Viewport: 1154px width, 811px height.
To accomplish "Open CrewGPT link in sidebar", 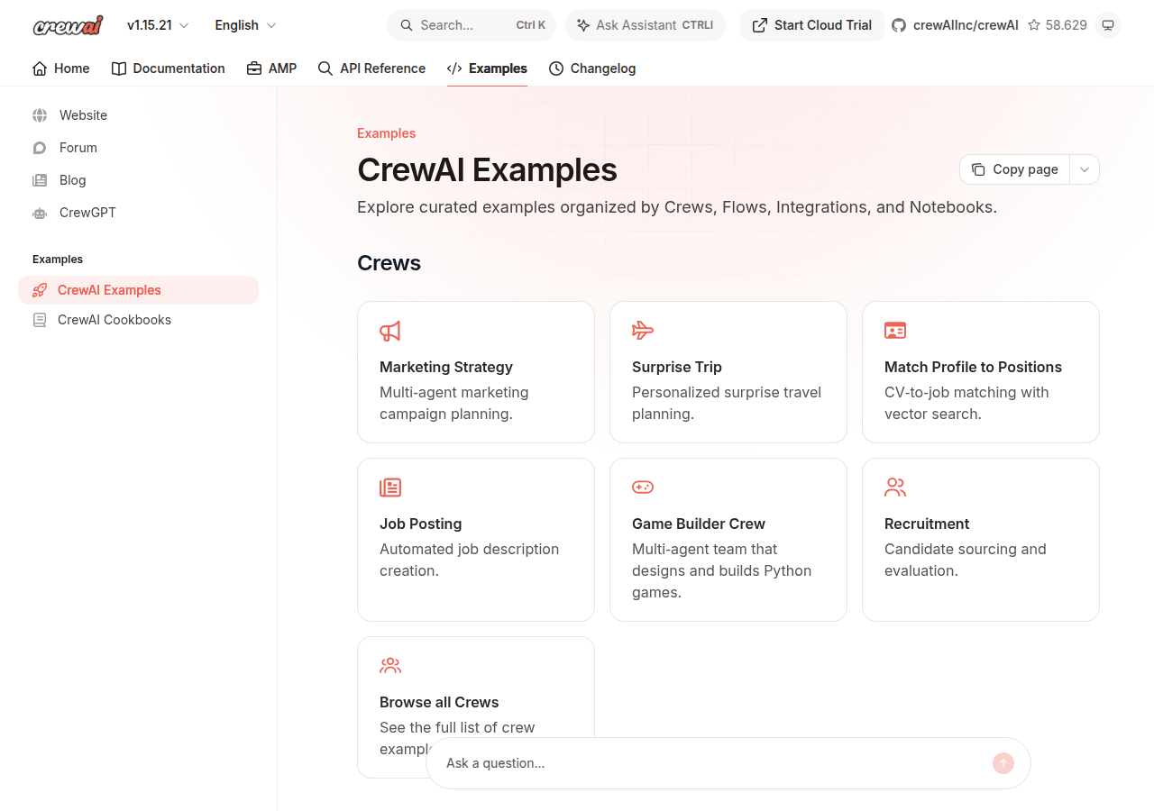I will point(87,213).
